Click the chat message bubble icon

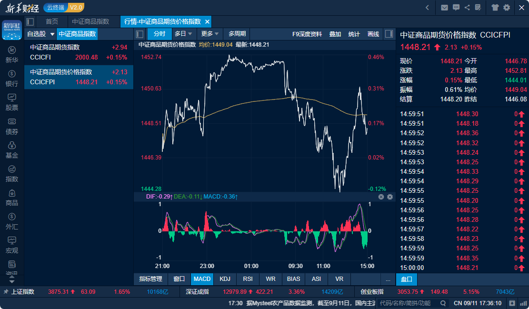pyautogui.click(x=456, y=8)
